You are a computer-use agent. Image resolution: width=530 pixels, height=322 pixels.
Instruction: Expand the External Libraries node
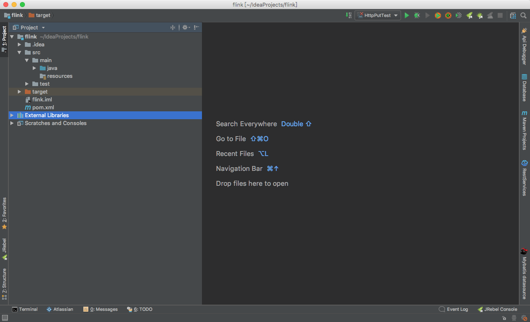click(x=12, y=115)
